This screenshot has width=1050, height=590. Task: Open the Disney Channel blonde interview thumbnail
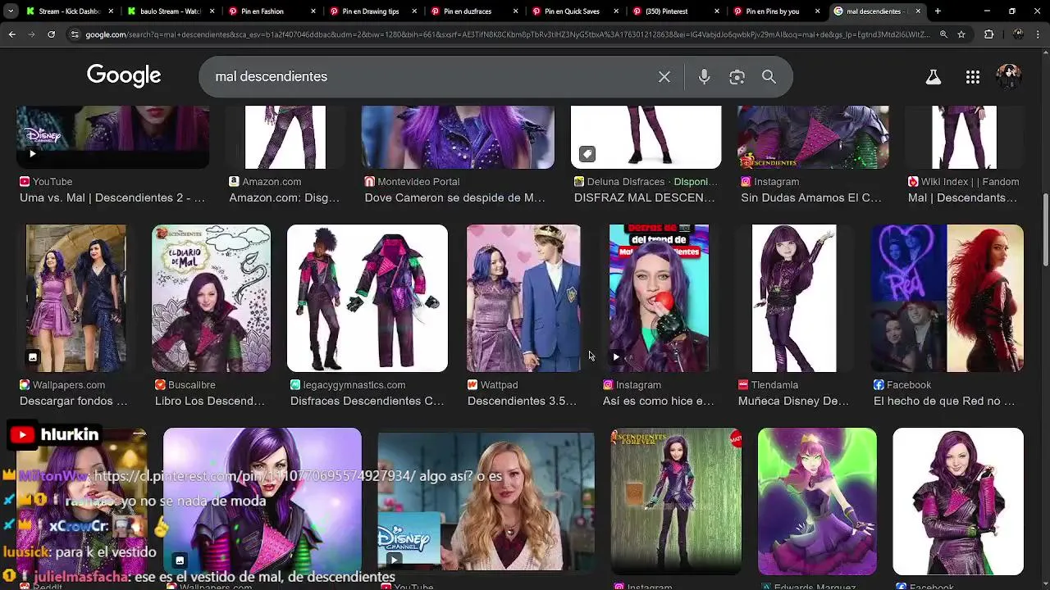tap(486, 501)
